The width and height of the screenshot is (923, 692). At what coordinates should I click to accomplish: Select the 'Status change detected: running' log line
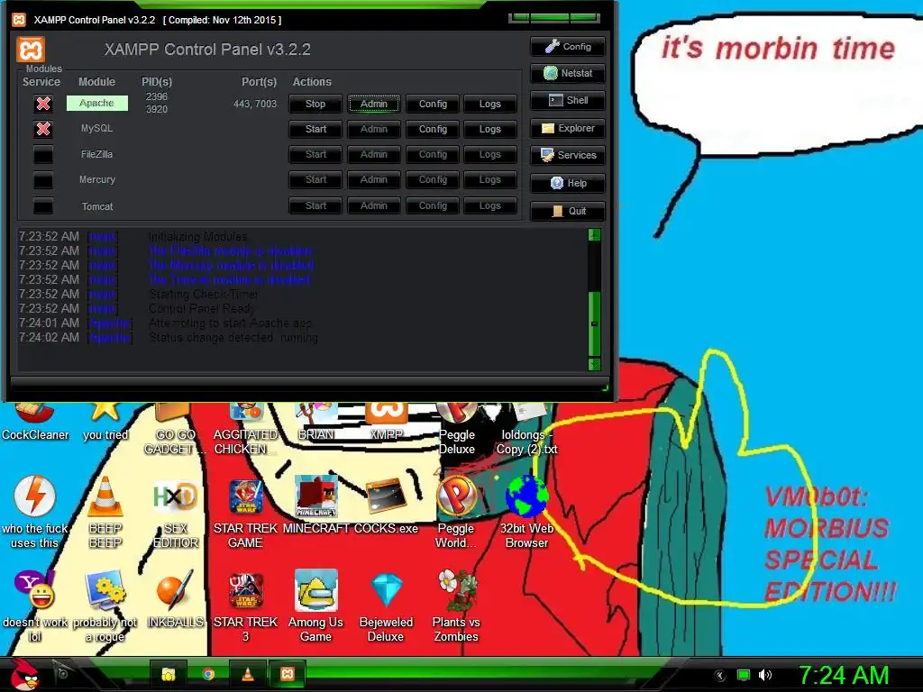[x=233, y=338]
